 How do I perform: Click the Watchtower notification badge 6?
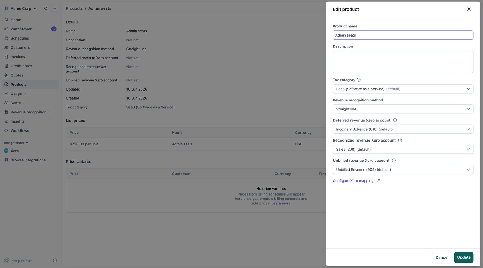(x=54, y=29)
